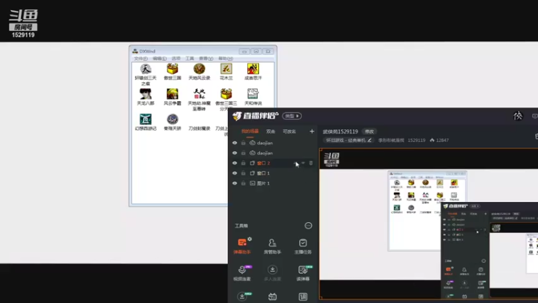This screenshot has width=538, height=303.
Task: Delete 窗口 2 source with trash icon
Action: [x=311, y=163]
